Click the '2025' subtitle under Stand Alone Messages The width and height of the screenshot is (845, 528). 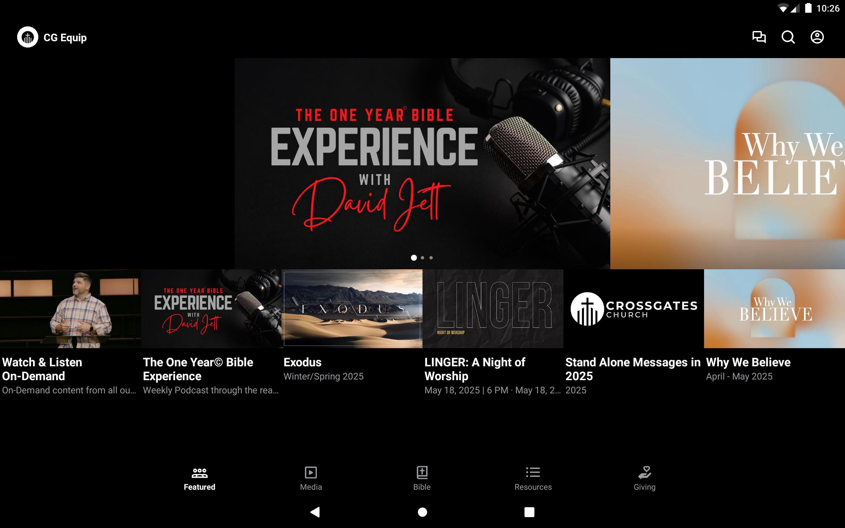[x=576, y=390]
